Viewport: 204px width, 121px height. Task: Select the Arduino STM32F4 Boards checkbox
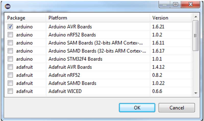click(10, 59)
